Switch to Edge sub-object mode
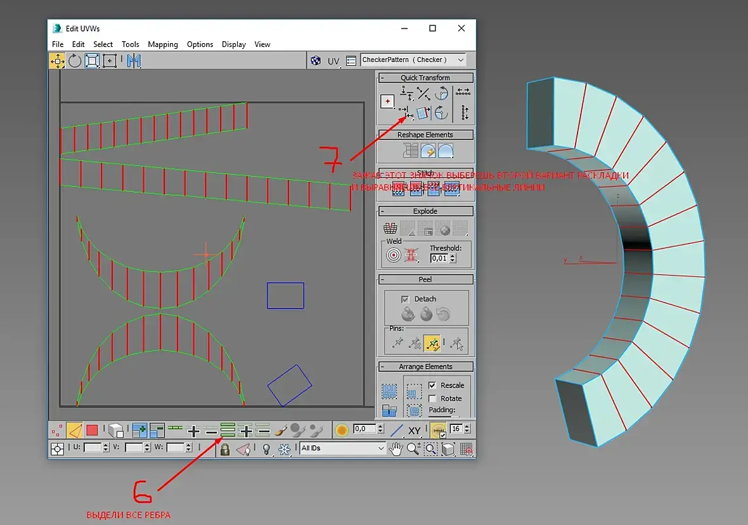The image size is (748, 525). [74, 431]
